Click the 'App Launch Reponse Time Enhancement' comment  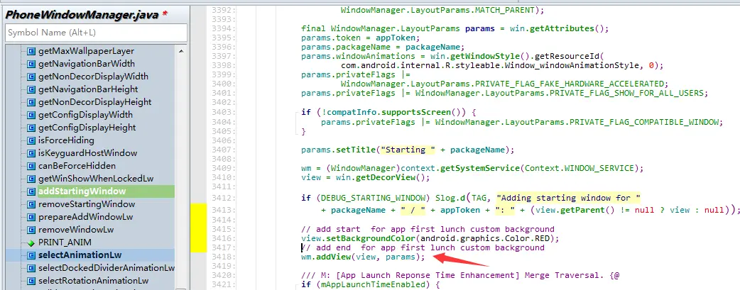click(x=460, y=275)
